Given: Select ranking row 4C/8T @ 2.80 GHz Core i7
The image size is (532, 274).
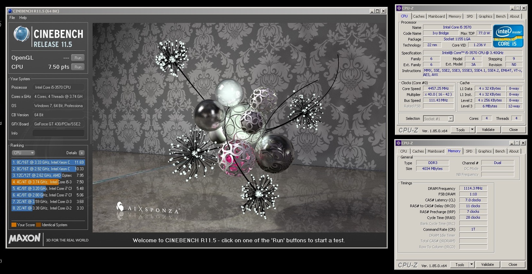Looking at the screenshot, I should click(x=48, y=195).
